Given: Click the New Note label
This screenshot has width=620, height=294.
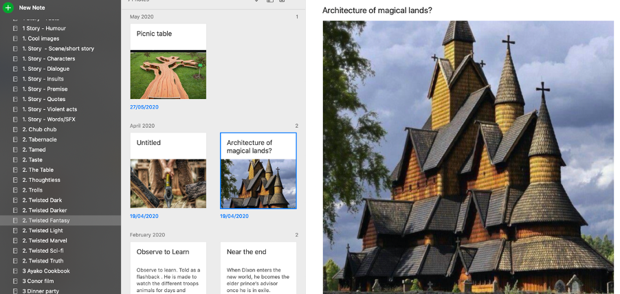Looking at the screenshot, I should pyautogui.click(x=32, y=8).
